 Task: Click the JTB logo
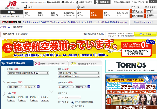point(12,4)
